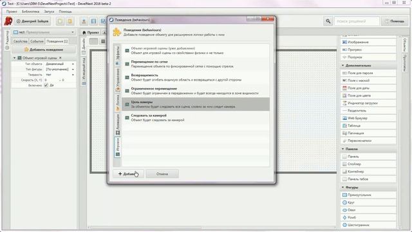Collapse the Фигуры palette section

click(x=342, y=188)
